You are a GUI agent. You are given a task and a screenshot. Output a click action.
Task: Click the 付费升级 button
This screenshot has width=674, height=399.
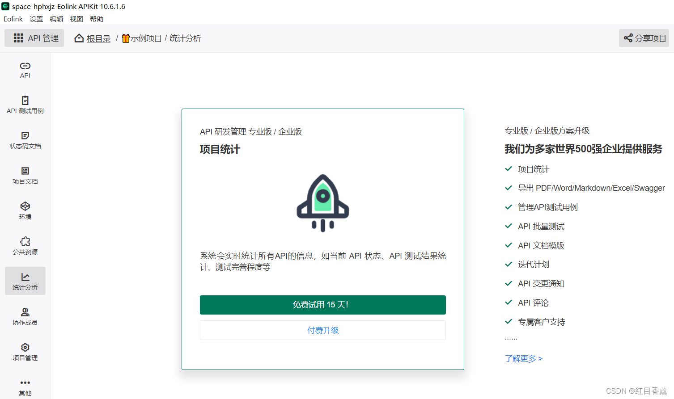point(323,330)
